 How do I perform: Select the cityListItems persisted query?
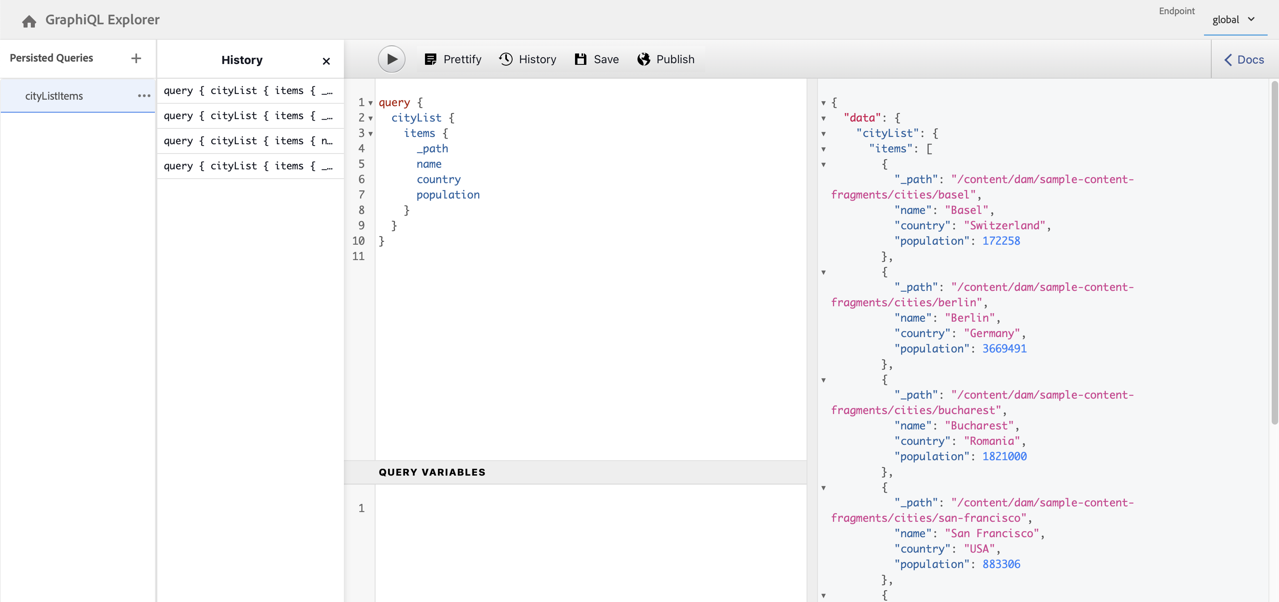pyautogui.click(x=55, y=96)
